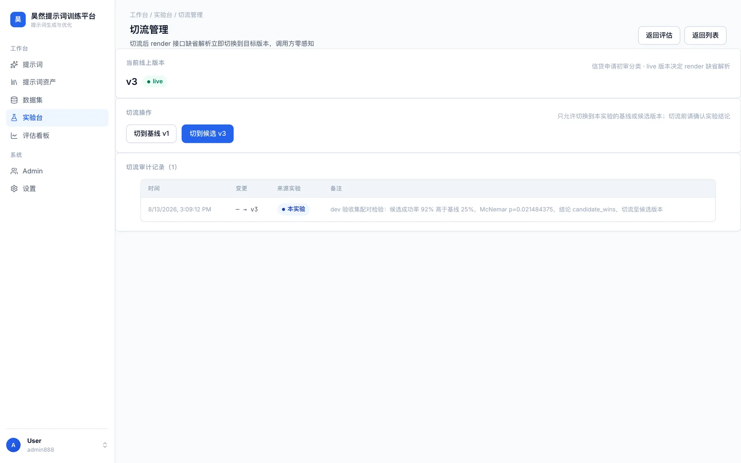Click the 时间 column header
Image resolution: width=741 pixels, height=463 pixels.
click(x=154, y=188)
